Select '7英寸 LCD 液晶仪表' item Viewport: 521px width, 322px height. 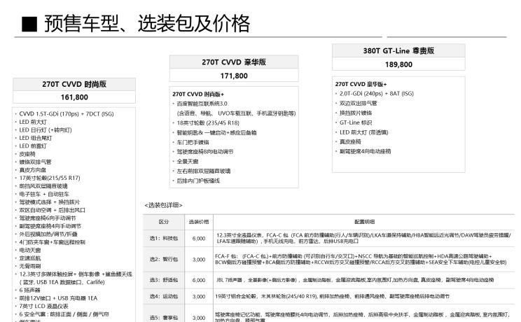[x=43, y=306]
